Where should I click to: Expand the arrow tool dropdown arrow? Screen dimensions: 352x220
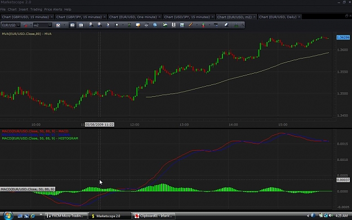(x=210, y=25)
